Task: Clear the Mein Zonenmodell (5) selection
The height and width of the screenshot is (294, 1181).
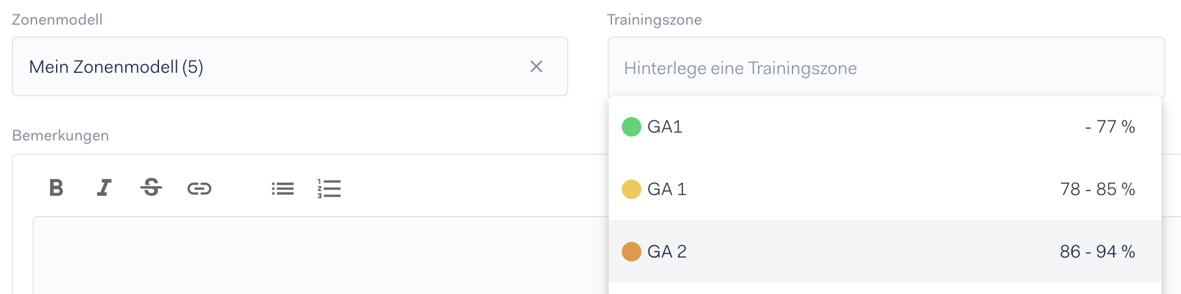Action: pyautogui.click(x=536, y=66)
